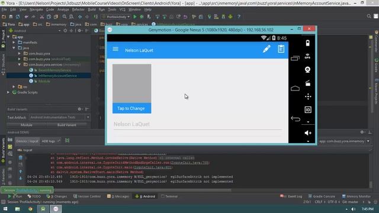Click the Synchronize icon in toolbar
Image resolution: width=379 pixels, height=213 pixels.
[18, 17]
